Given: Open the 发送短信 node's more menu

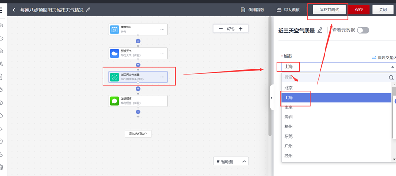Looking at the screenshot, I should [162, 101].
